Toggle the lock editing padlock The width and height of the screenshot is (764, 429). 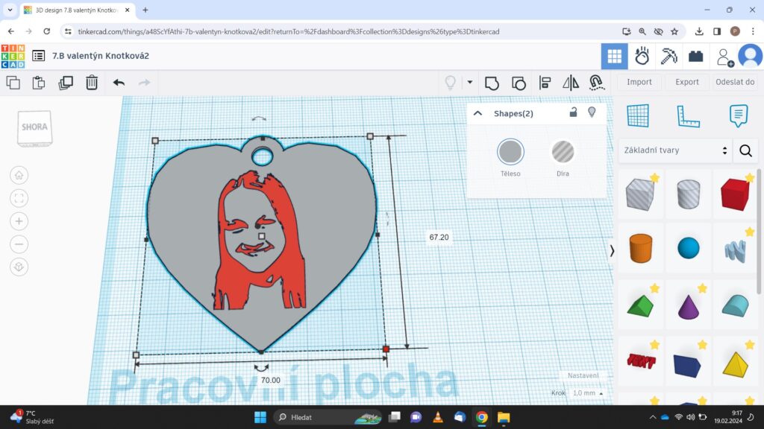[573, 112]
